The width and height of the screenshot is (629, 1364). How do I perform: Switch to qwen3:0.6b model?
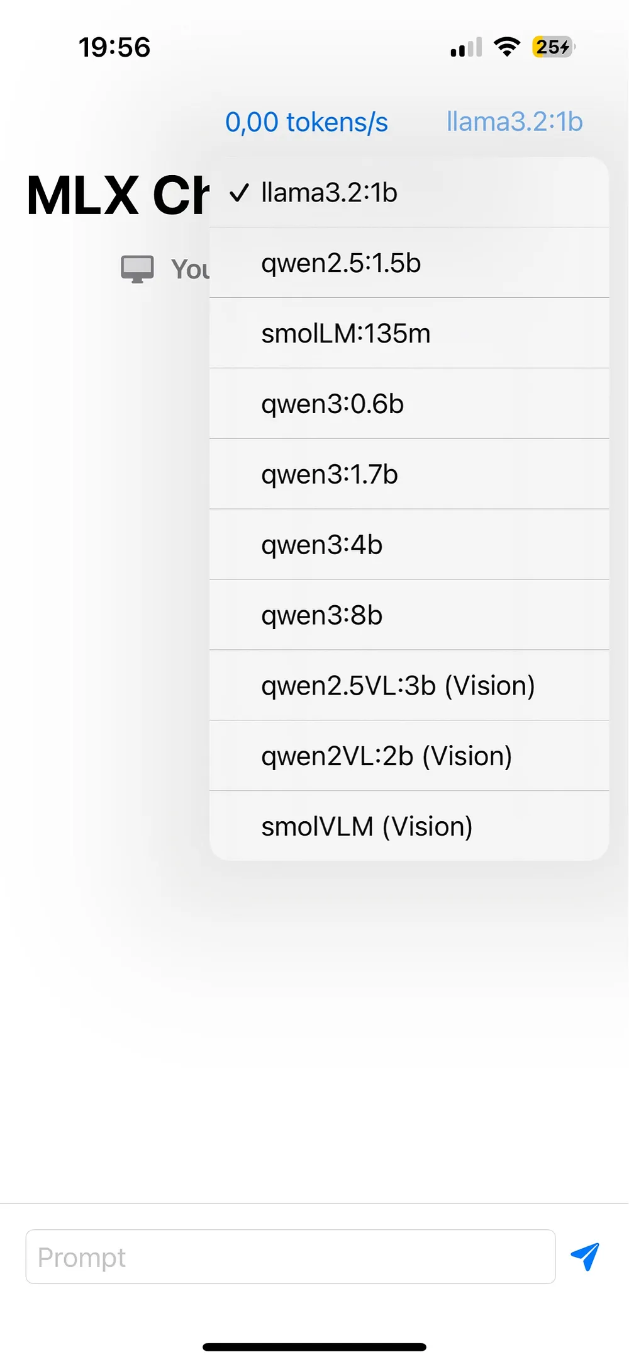[409, 404]
